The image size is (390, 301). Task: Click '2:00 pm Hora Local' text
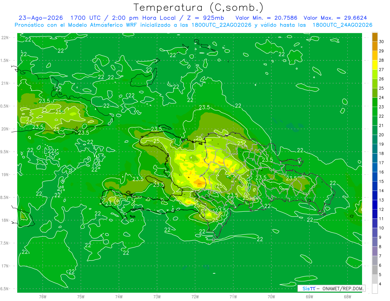[x=144, y=18]
